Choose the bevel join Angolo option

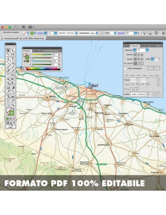[x=142, y=59]
